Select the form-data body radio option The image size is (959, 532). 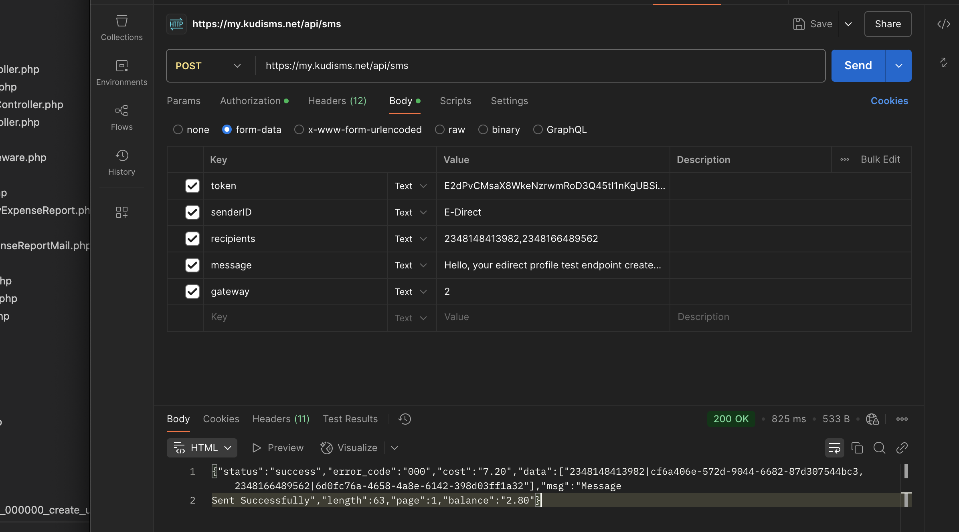tap(227, 130)
